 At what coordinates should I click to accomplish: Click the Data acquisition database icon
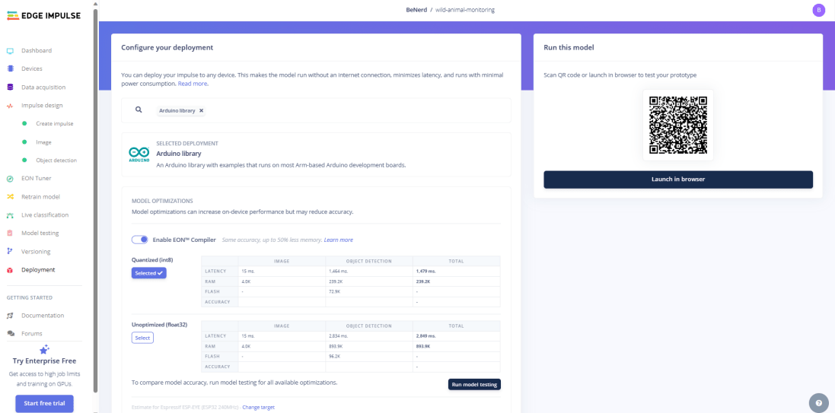(x=10, y=87)
